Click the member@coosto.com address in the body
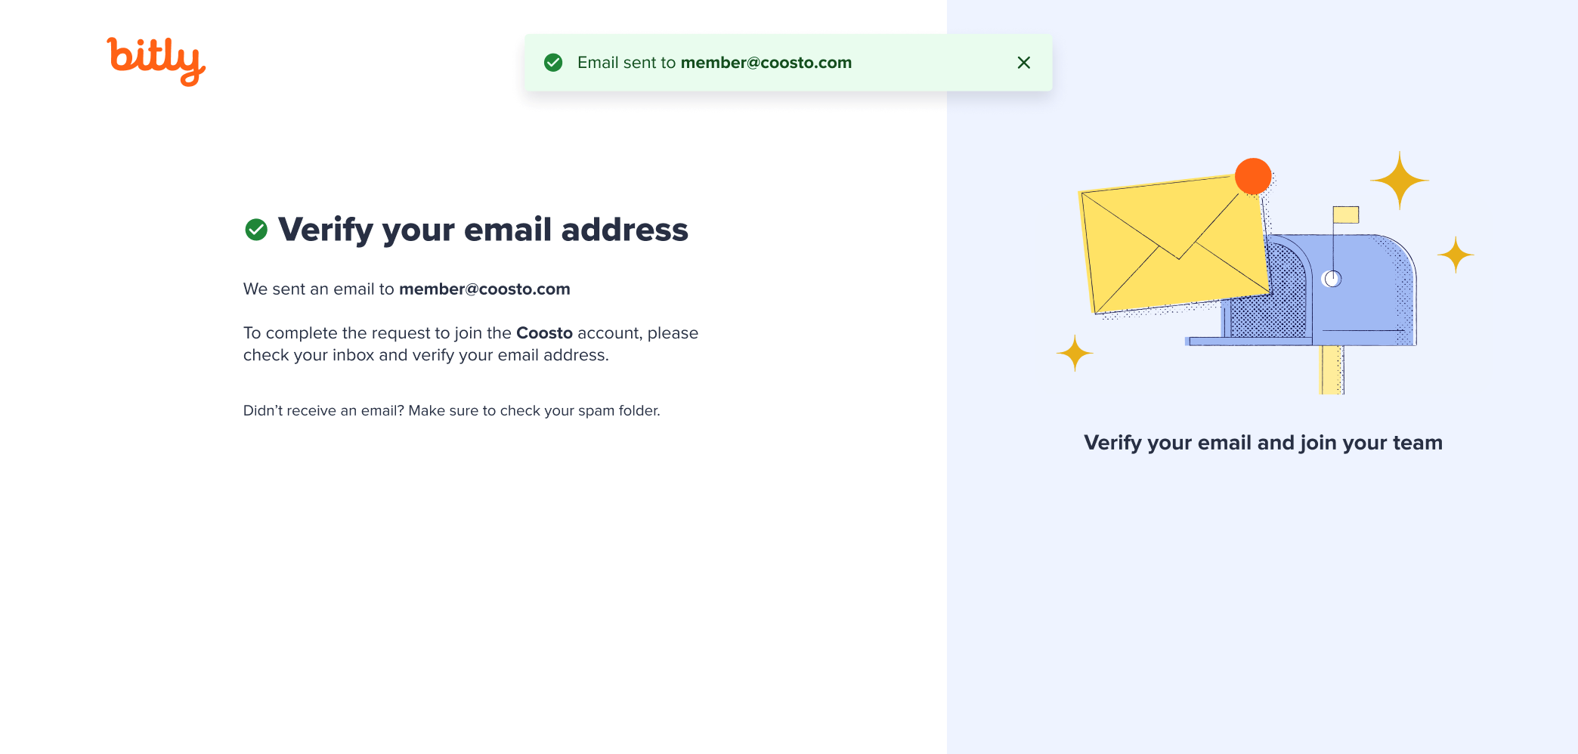Viewport: 1578px width, 754px height. tap(484, 289)
